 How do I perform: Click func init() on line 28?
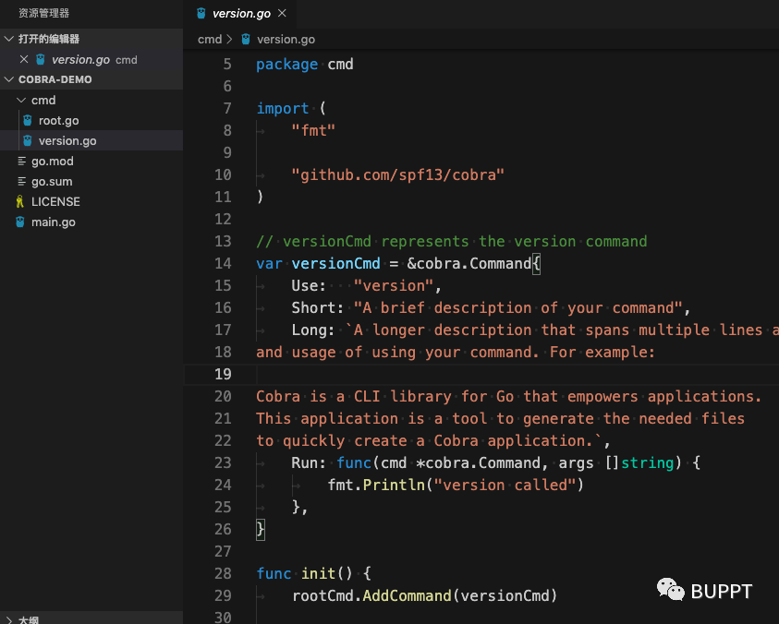click(x=304, y=574)
